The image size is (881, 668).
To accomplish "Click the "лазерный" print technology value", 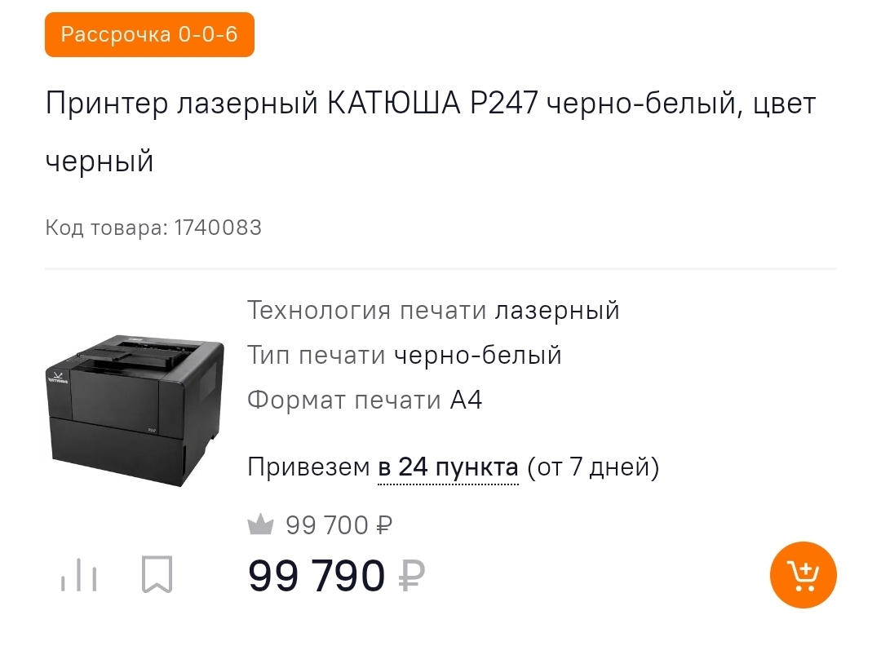I will [557, 311].
